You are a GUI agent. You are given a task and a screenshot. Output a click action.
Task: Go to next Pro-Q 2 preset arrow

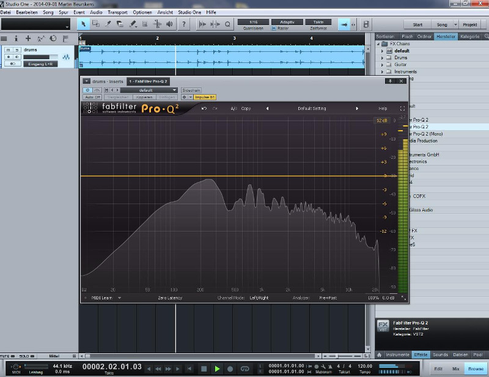(x=357, y=109)
